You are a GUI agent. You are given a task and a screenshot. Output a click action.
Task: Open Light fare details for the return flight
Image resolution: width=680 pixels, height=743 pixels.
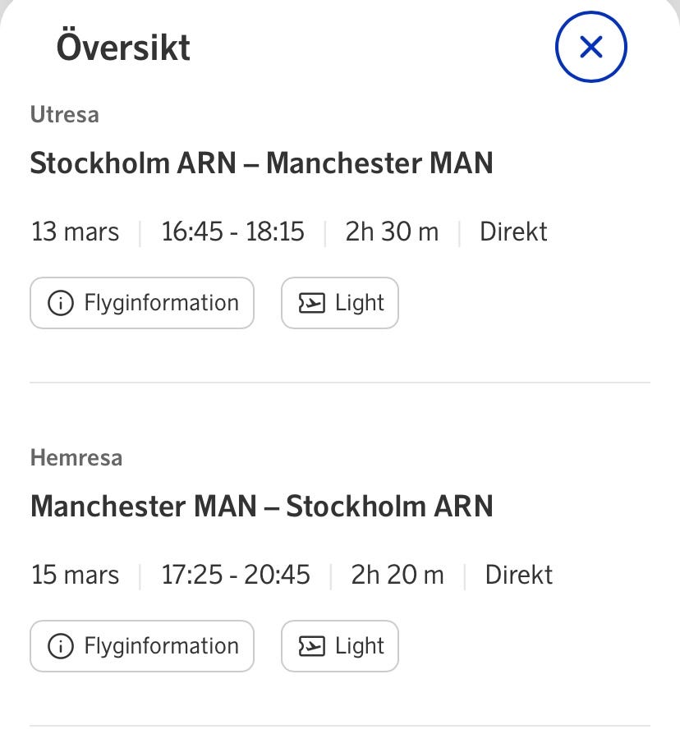[340, 646]
